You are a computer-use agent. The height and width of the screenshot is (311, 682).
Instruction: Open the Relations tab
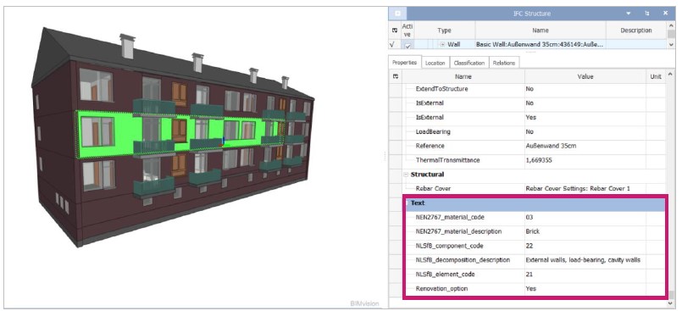click(504, 63)
